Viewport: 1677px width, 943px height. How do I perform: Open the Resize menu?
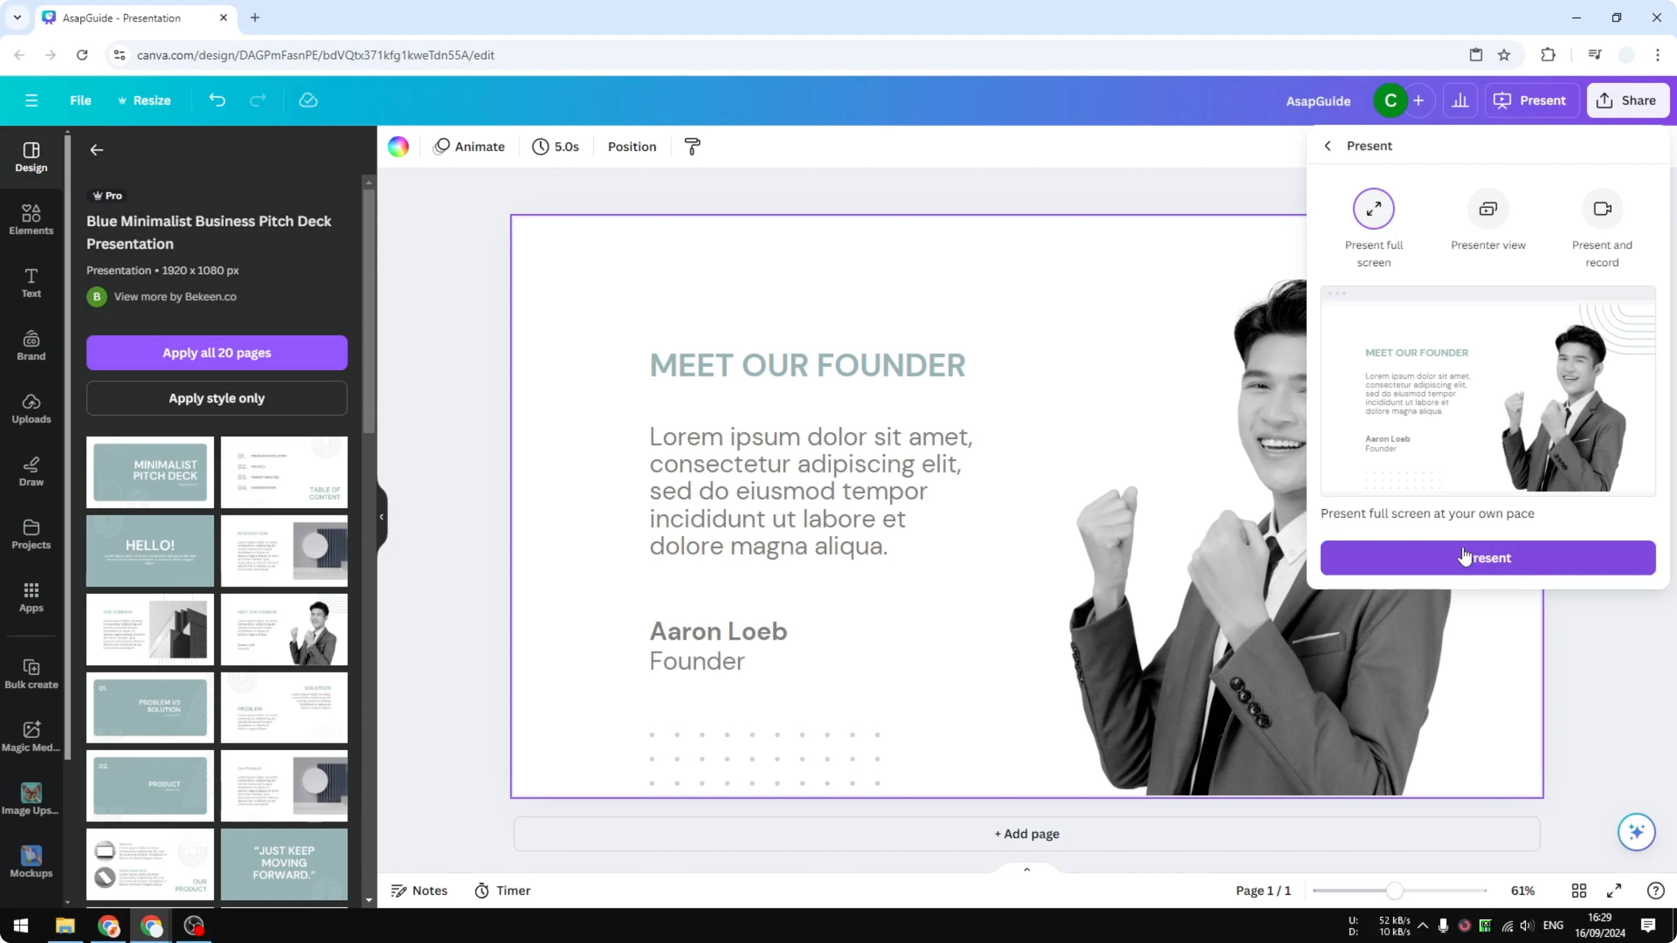tap(144, 100)
